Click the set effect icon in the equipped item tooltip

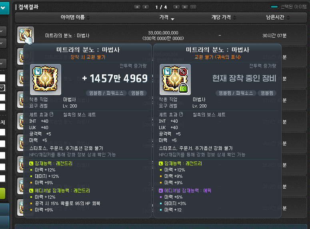(x=181, y=114)
